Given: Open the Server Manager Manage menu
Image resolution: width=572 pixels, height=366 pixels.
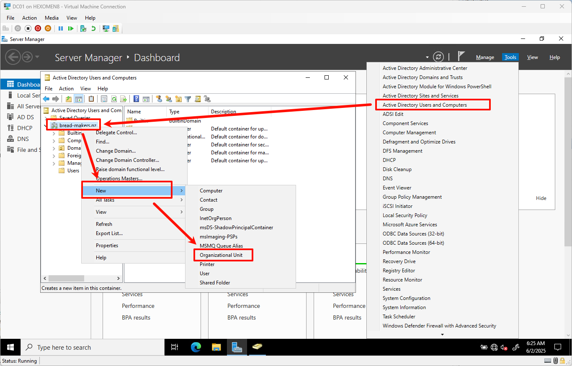Looking at the screenshot, I should pyautogui.click(x=485, y=57).
